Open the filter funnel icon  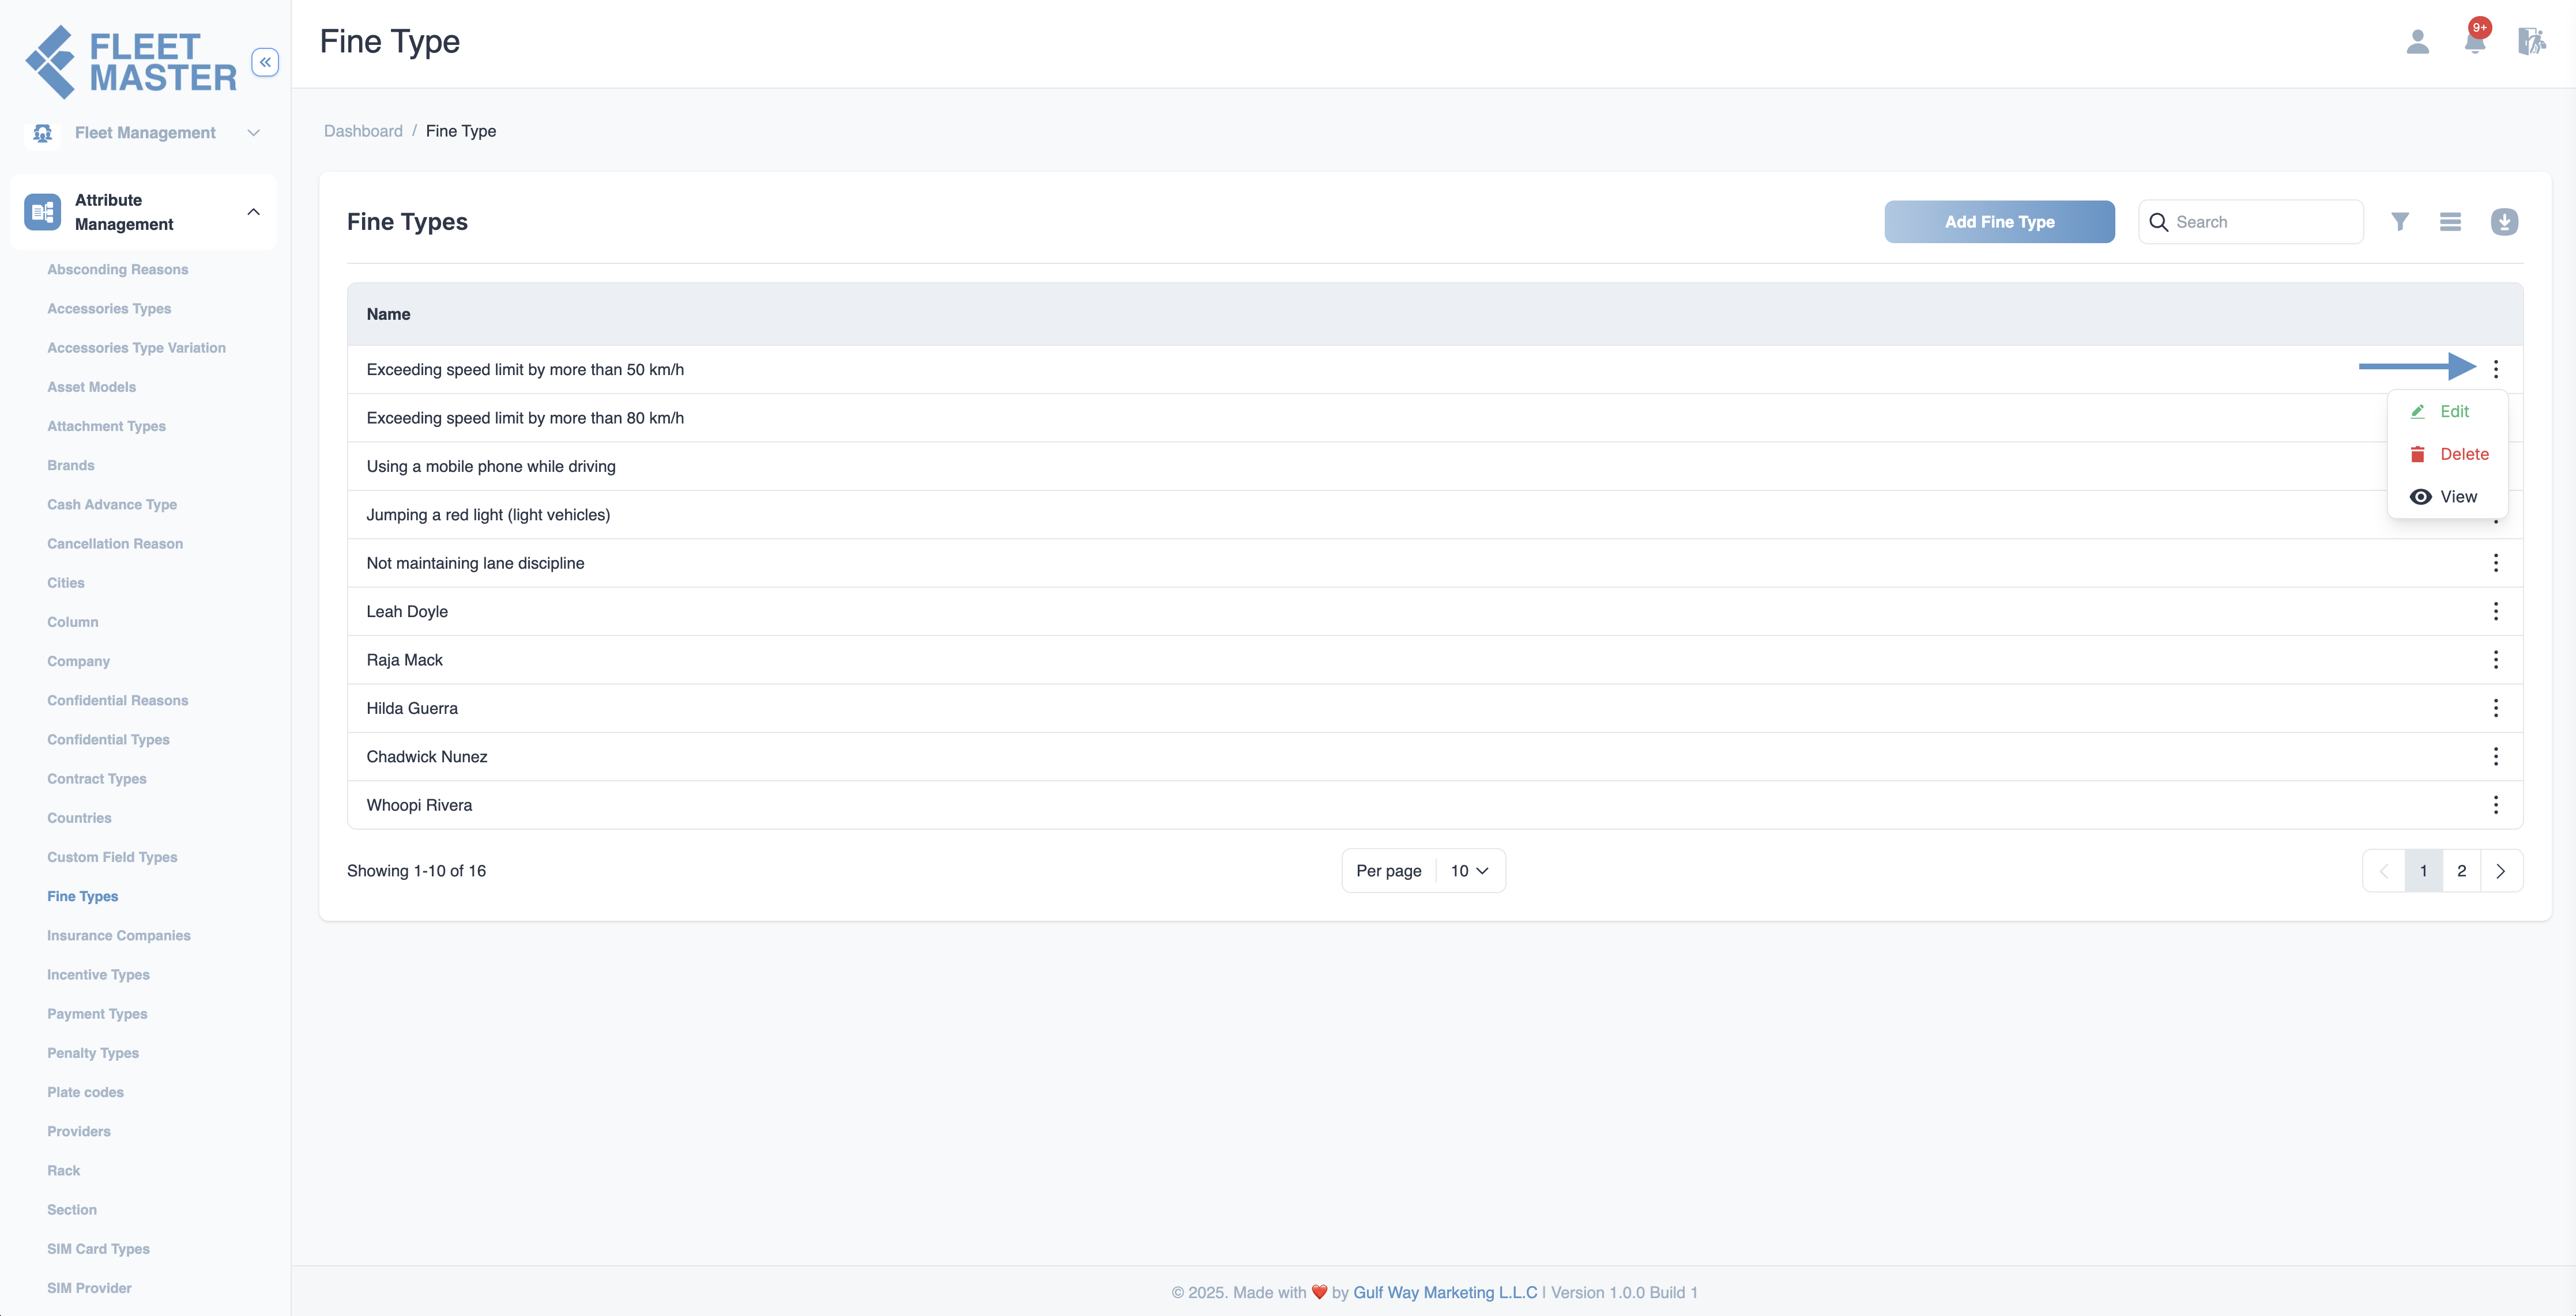coord(2399,222)
